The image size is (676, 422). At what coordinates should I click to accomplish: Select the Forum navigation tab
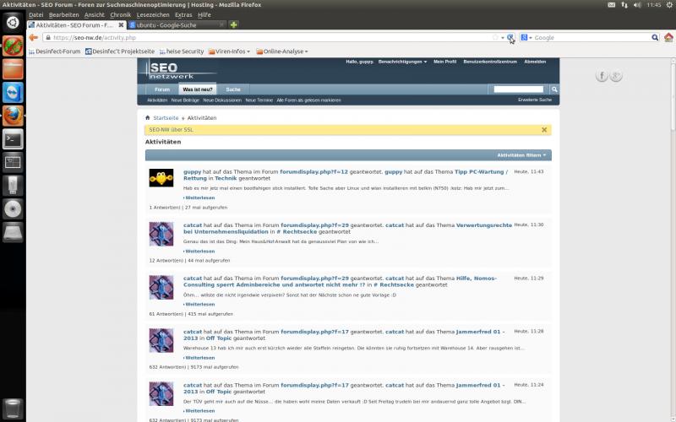pos(161,89)
